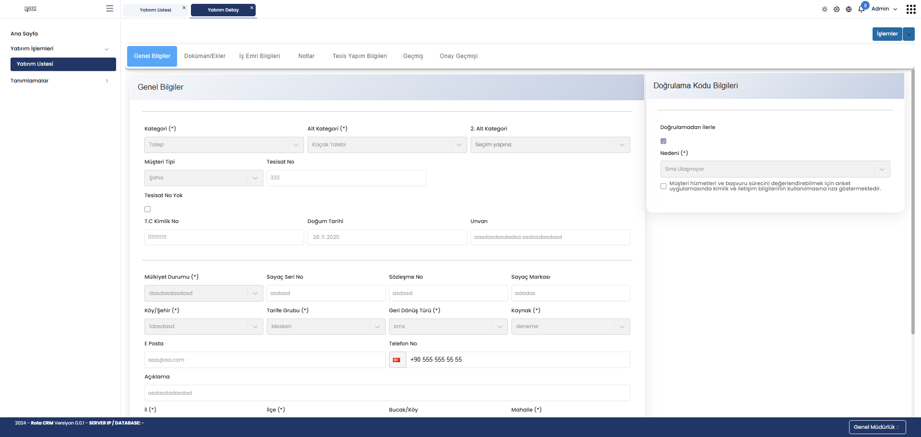
Task: Click the Tesisat No input field
Action: pyautogui.click(x=346, y=178)
